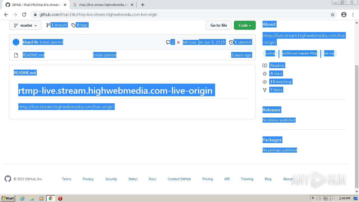Open the Docs footer link
The width and height of the screenshot is (359, 202).
pos(153,179)
